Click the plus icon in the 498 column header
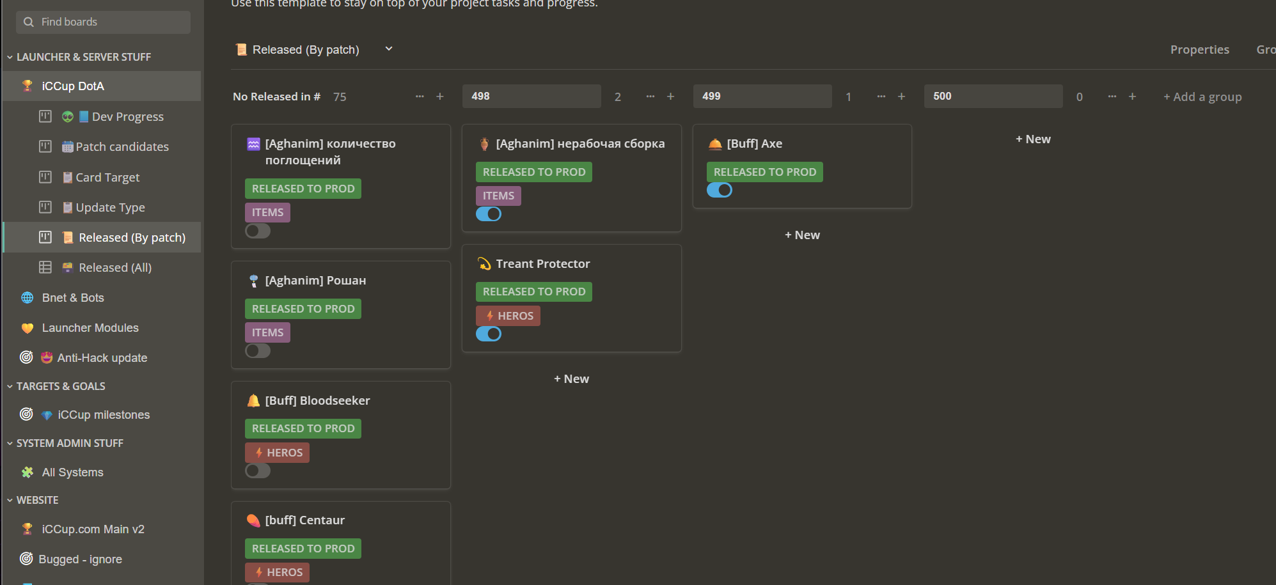 [670, 97]
